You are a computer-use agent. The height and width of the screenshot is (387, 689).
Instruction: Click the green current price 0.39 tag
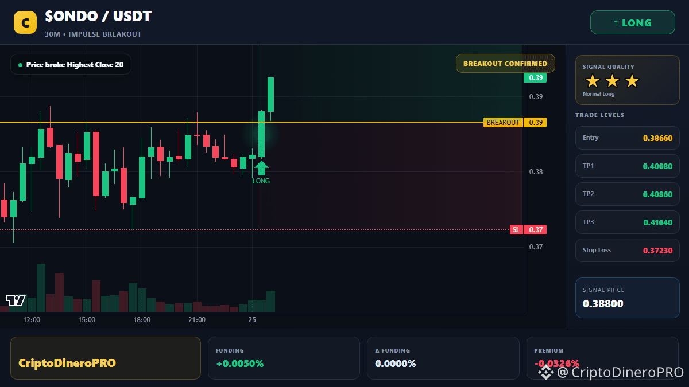pos(535,78)
